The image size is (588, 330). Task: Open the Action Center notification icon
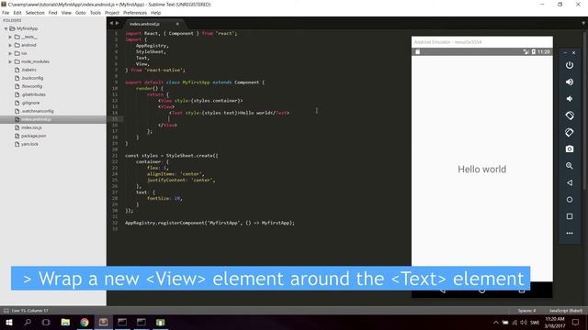click(576, 322)
